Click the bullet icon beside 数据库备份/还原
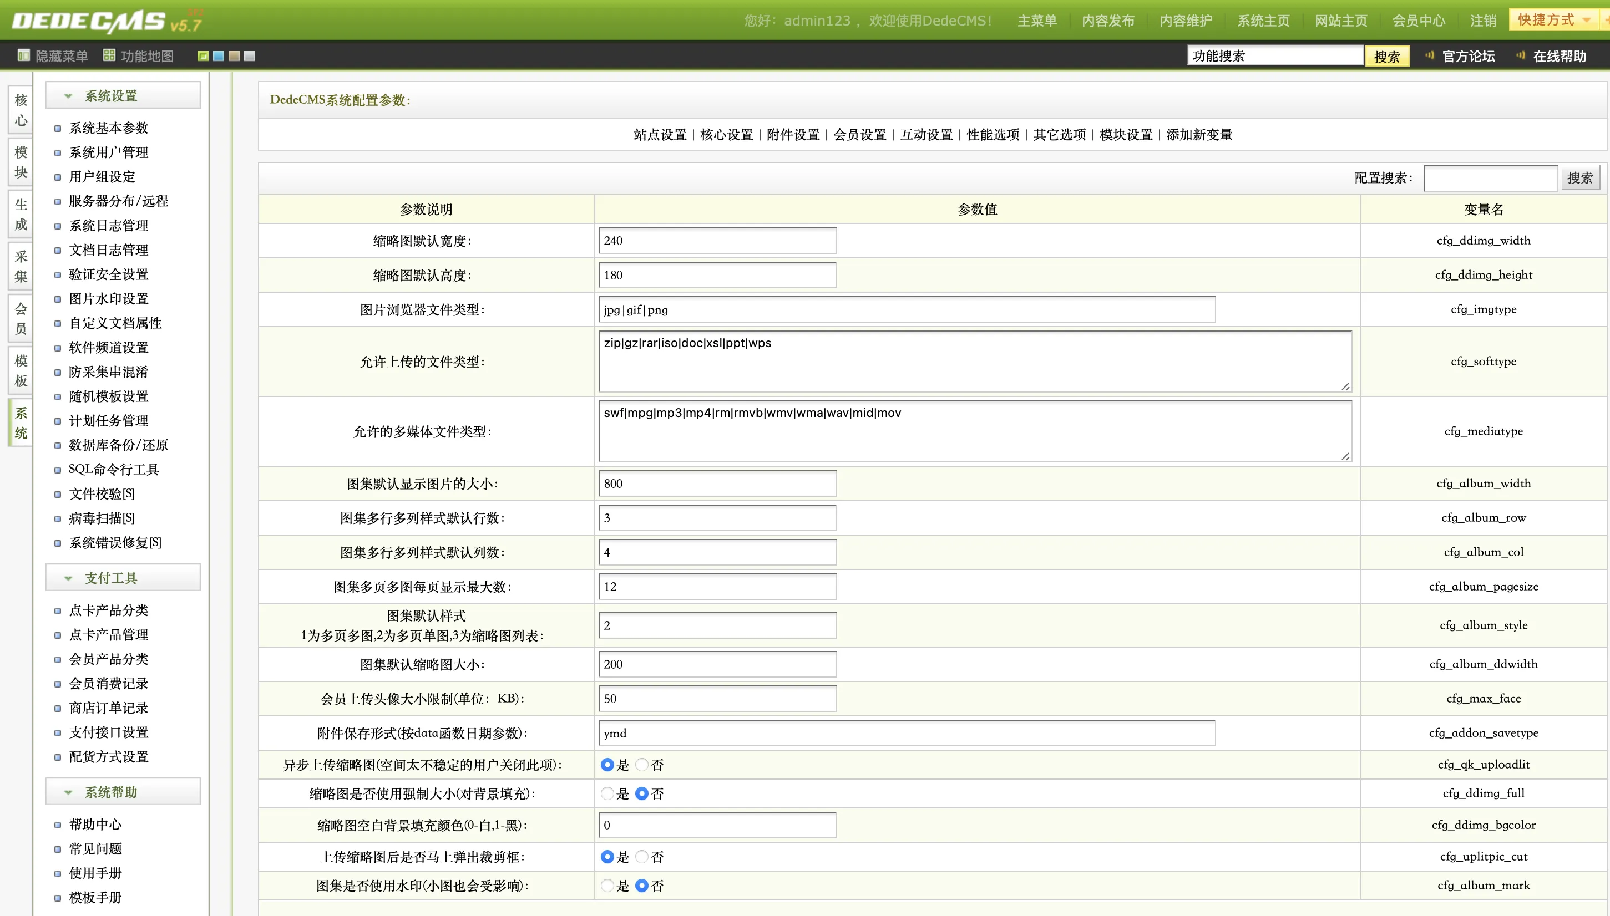This screenshot has height=916, width=1610. click(57, 445)
